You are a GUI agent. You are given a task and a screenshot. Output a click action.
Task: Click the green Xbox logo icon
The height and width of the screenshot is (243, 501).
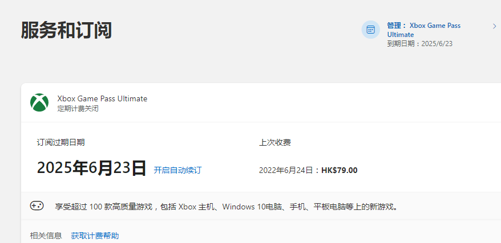39,102
